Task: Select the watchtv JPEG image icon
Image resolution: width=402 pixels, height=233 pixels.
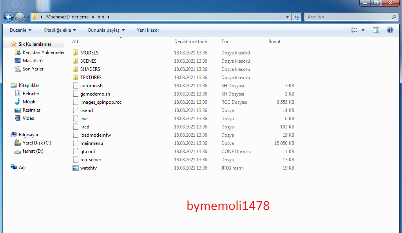Action: (x=75, y=168)
